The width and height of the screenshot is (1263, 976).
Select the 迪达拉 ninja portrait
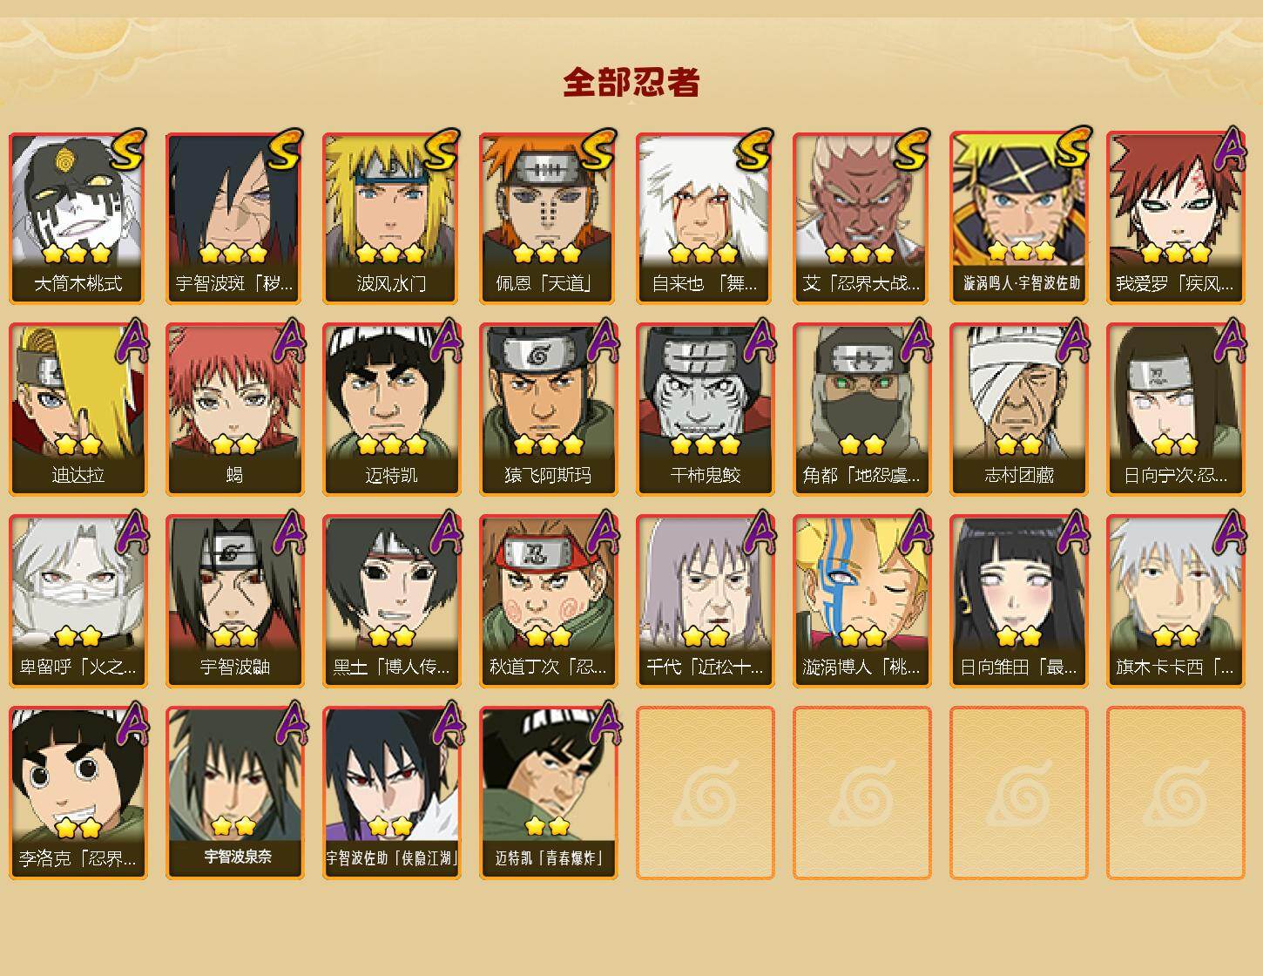click(x=78, y=410)
